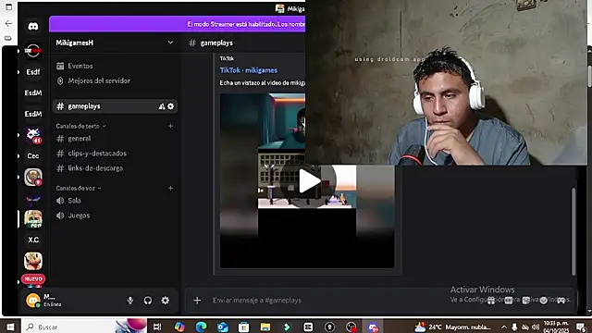Screen dimensions: 592x333
Task: Open File Explorer from the taskbar
Action: (x=265, y=327)
